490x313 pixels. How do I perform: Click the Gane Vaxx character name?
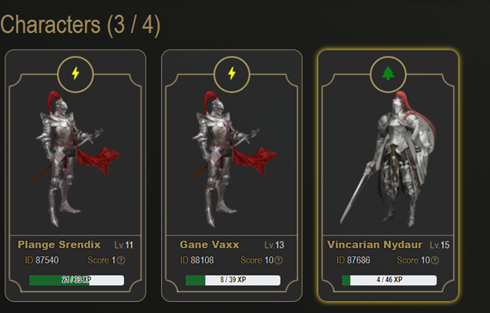tap(210, 245)
